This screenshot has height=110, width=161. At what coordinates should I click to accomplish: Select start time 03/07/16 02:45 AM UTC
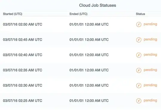click(22, 40)
